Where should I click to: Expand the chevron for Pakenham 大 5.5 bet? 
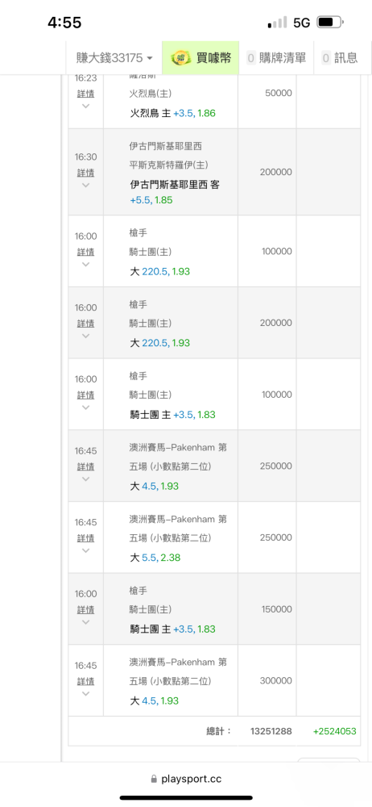click(86, 550)
